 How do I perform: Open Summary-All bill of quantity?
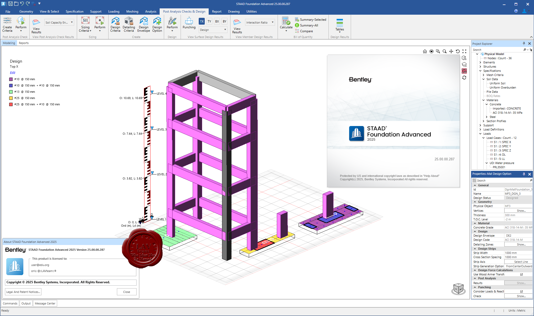tap(306, 25)
